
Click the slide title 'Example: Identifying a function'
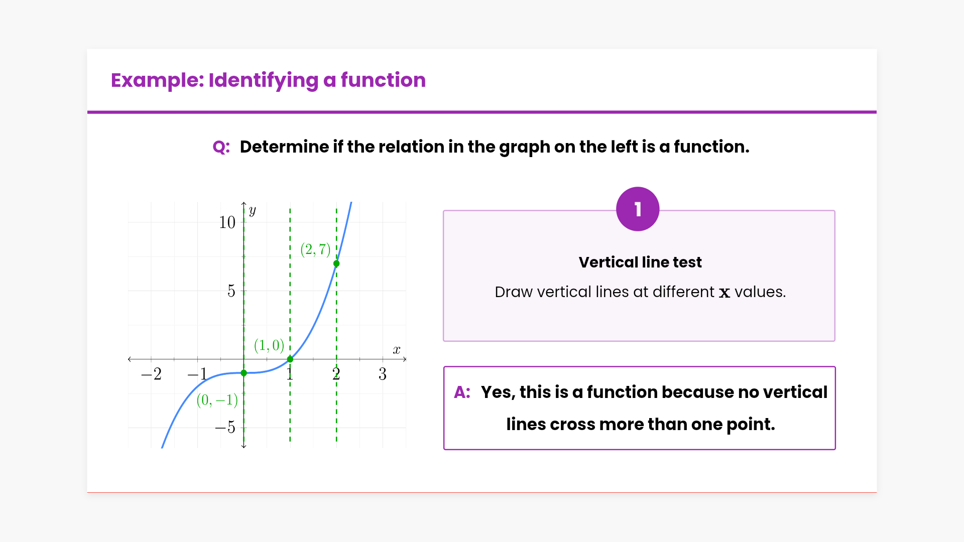(x=268, y=80)
